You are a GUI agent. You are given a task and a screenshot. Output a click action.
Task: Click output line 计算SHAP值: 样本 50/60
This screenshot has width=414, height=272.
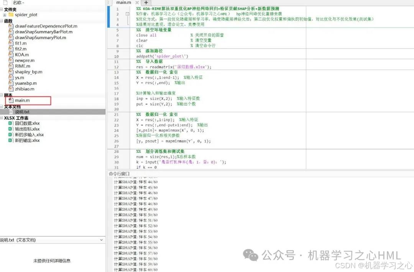pos(136,215)
